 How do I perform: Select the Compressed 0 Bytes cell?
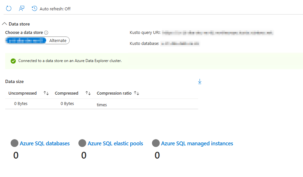(x=67, y=103)
